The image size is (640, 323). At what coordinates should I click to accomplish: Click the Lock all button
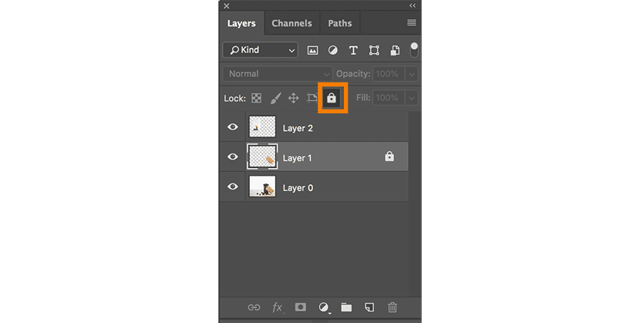pyautogui.click(x=332, y=99)
